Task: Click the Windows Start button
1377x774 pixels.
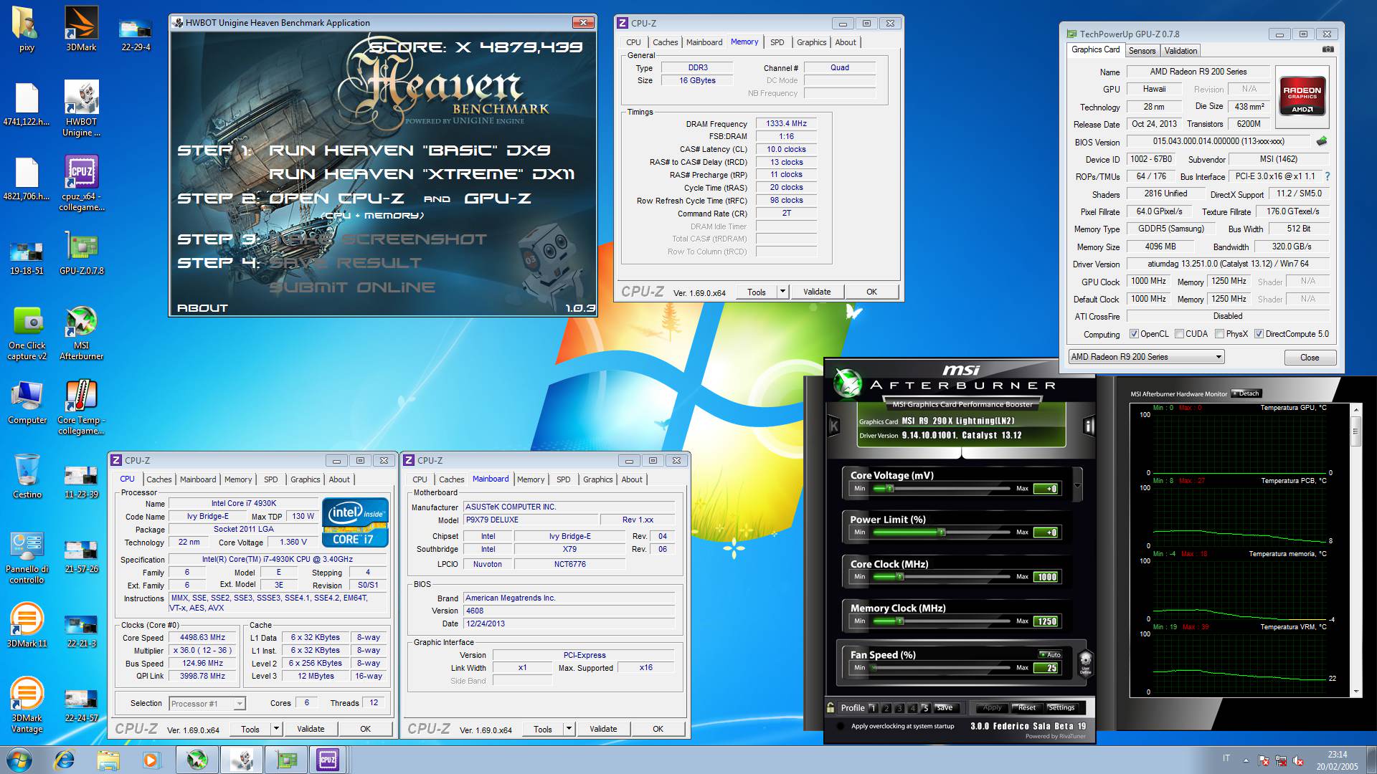Action: [19, 760]
